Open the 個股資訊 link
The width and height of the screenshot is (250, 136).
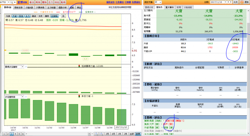(110, 2)
